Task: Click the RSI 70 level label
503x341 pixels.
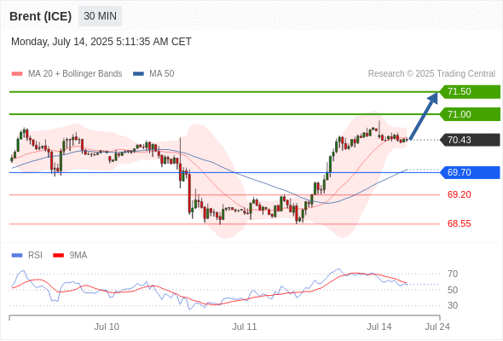Action: pyautogui.click(x=453, y=274)
